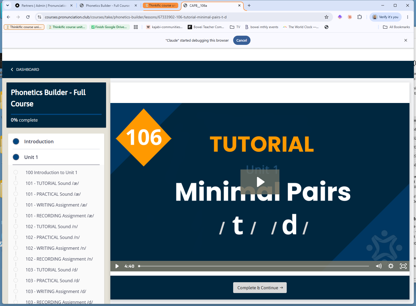Cancel the Claude debugging session

[242, 40]
